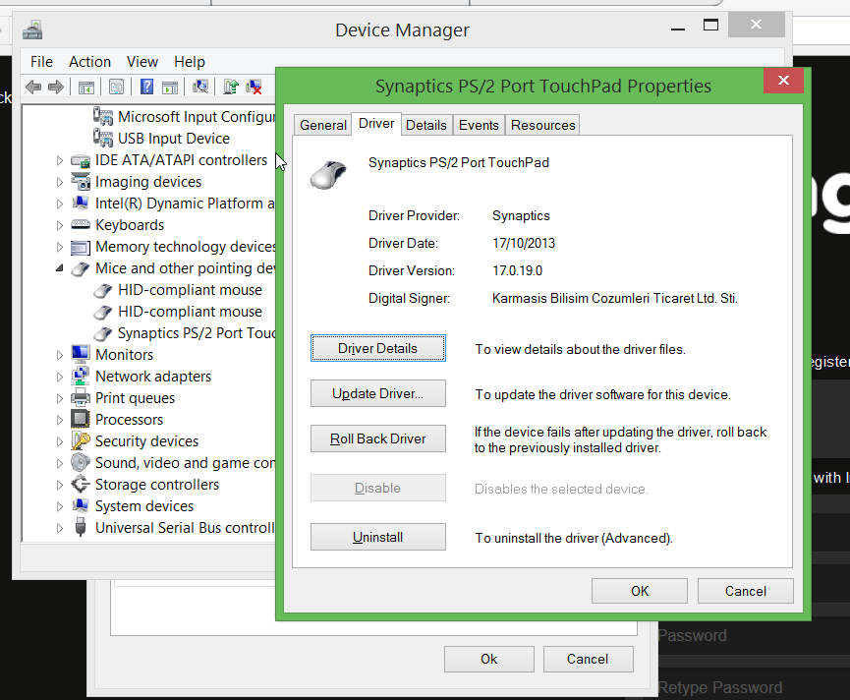The image size is (850, 700).
Task: Click the touchpad mouse icon in Properties dialog
Action: point(328,175)
